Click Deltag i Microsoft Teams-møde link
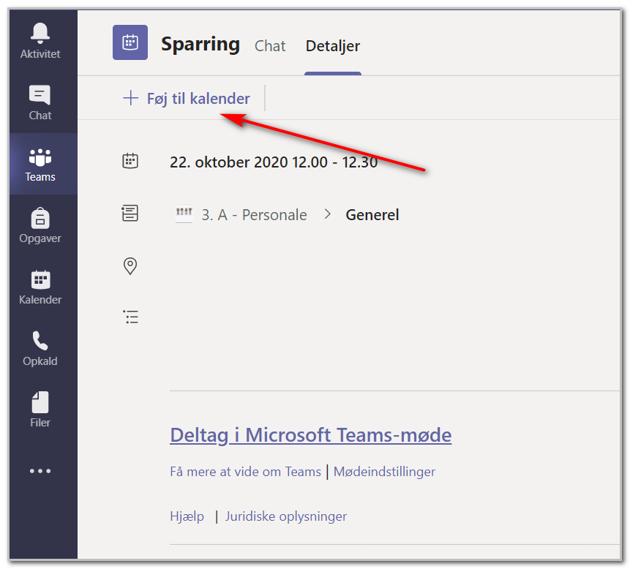The width and height of the screenshot is (630, 569). [x=310, y=435]
